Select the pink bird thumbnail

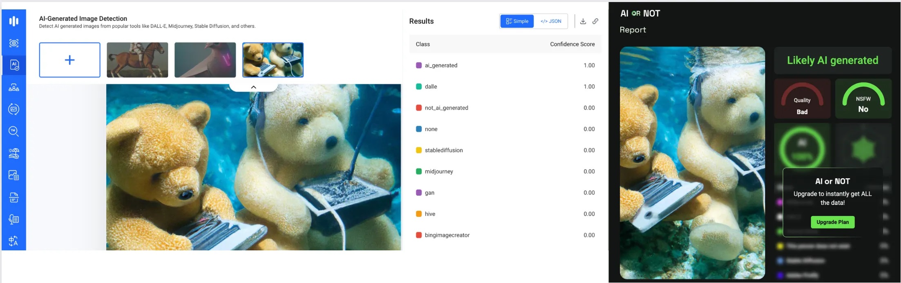pos(205,60)
